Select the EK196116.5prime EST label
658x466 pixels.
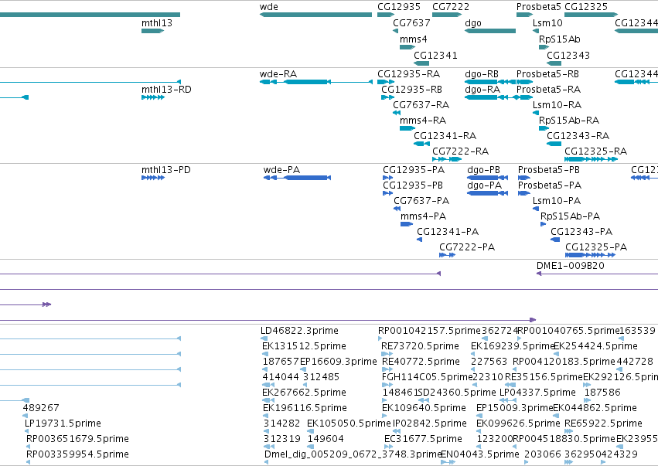coord(305,408)
